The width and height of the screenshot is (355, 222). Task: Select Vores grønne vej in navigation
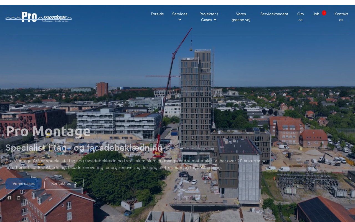pyautogui.click(x=241, y=17)
